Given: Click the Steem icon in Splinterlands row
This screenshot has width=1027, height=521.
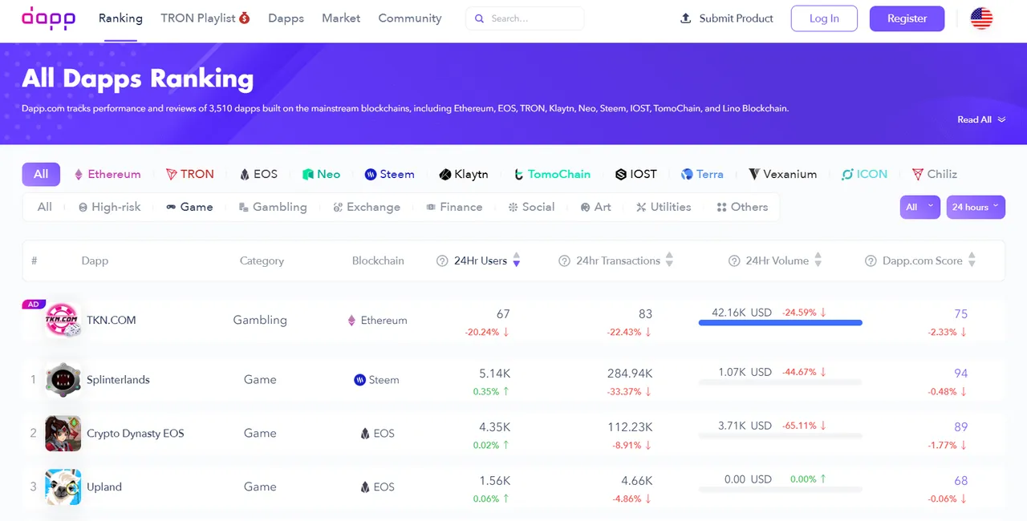Looking at the screenshot, I should pos(359,380).
